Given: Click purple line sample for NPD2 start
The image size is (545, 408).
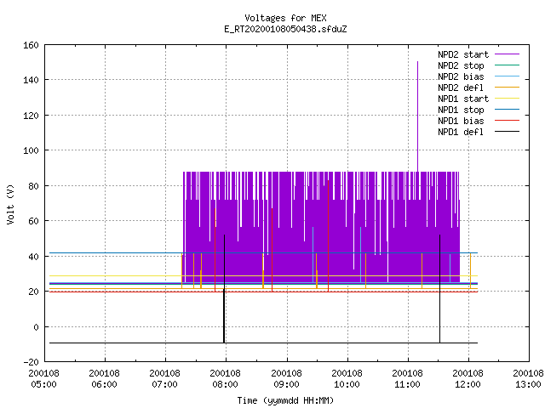Looking at the screenshot, I should (508, 54).
